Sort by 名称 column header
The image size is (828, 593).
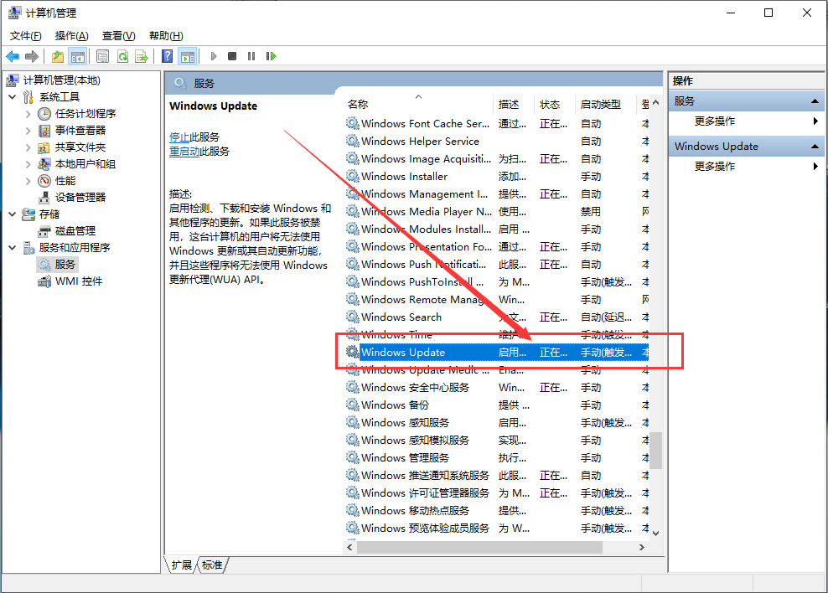(x=419, y=105)
